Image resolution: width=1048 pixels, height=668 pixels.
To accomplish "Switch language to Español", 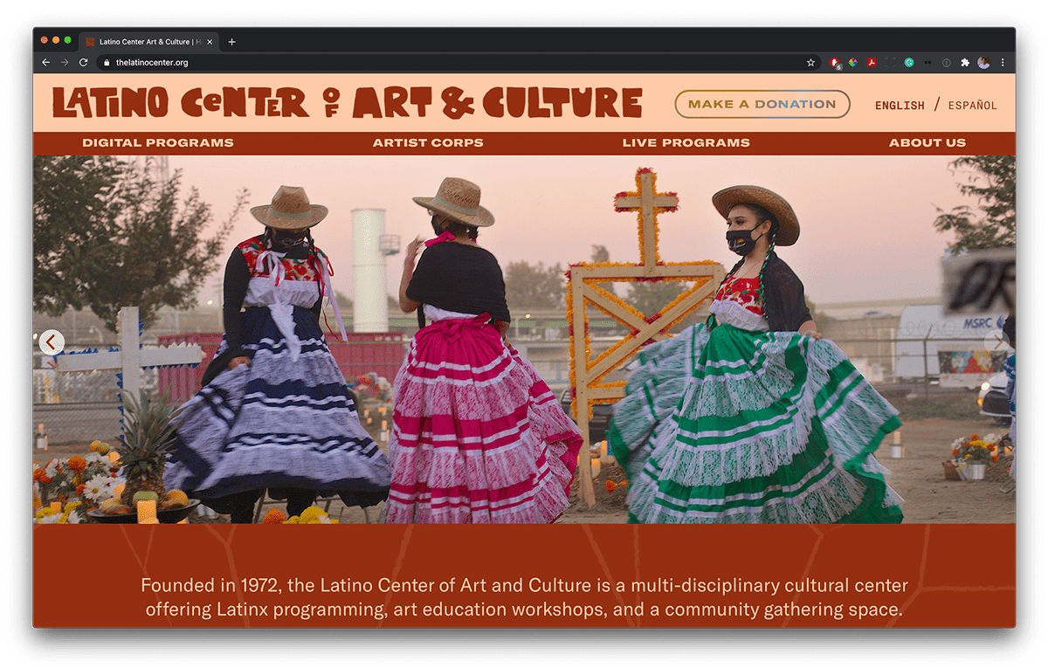I will click(x=972, y=106).
